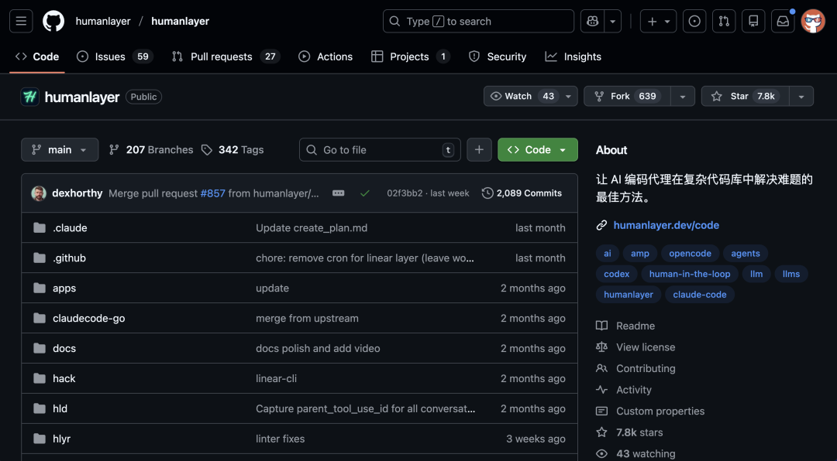Open the create new plus dropdown
This screenshot has height=461, width=837.
[x=658, y=22]
